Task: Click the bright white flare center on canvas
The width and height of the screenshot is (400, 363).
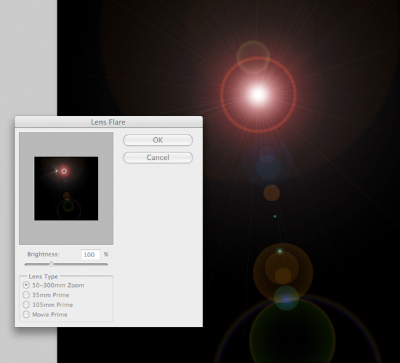Action: [x=258, y=95]
